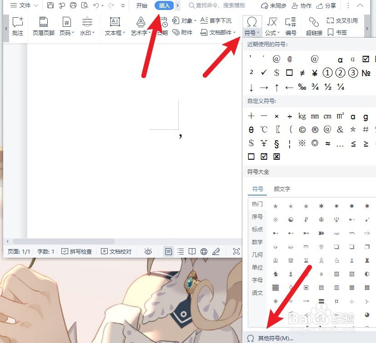Attach a file with 附件

point(182,32)
